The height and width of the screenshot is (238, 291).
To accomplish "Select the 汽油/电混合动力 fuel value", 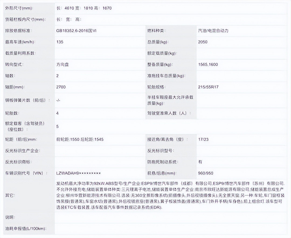I will click(x=213, y=31).
